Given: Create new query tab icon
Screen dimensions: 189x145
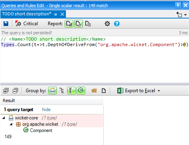Looking at the screenshot, I should coord(179,15).
